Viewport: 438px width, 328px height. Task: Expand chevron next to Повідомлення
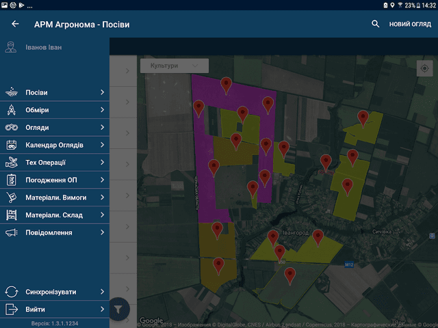(102, 232)
